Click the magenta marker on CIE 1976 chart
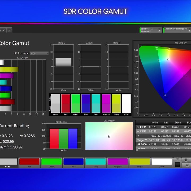The width and height of the screenshot is (191, 191). click(184, 75)
